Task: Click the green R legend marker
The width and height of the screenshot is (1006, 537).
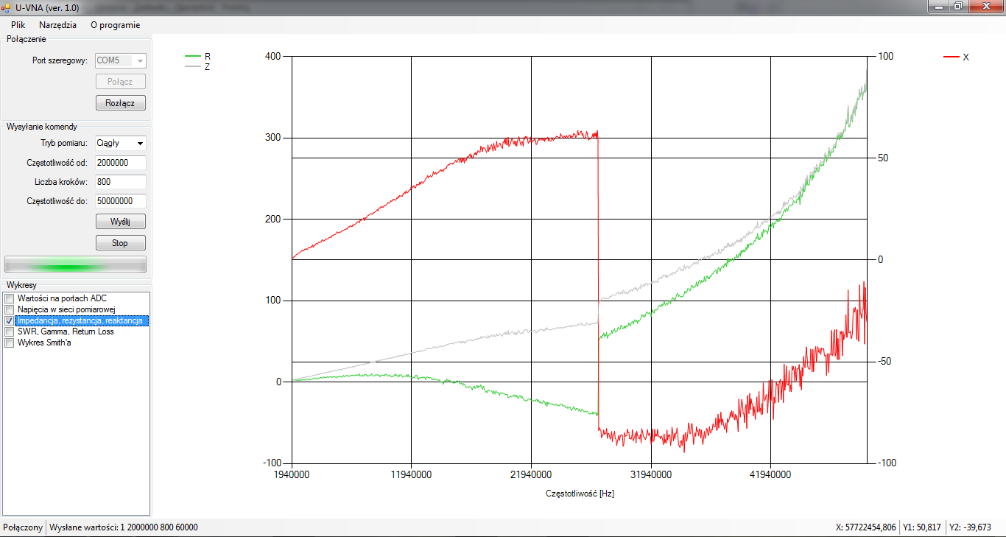Action: pyautogui.click(x=193, y=56)
